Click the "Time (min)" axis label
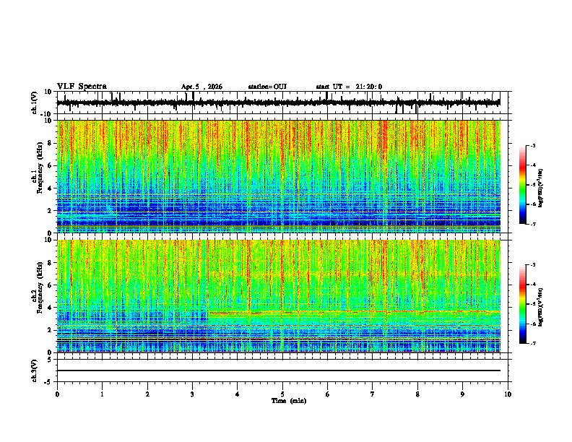This screenshot has height=442, width=572. (289, 401)
